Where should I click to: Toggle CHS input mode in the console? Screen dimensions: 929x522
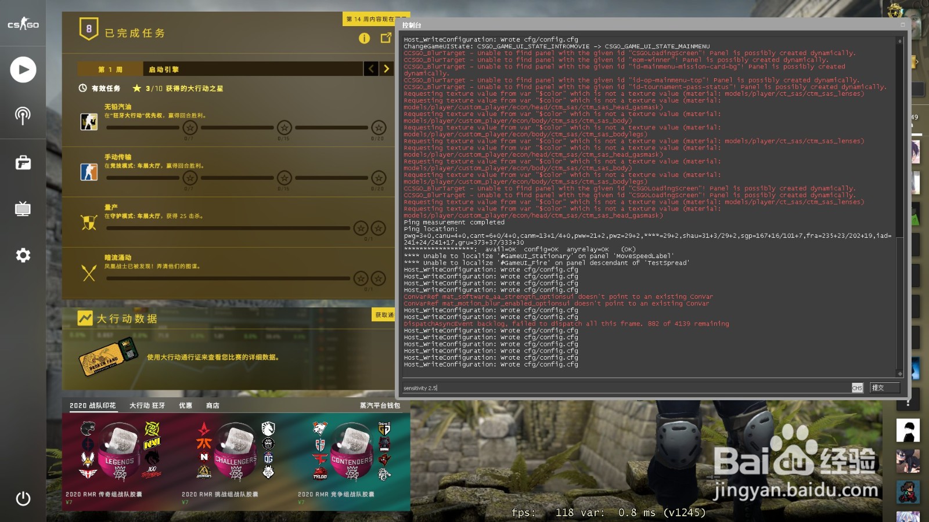856,388
